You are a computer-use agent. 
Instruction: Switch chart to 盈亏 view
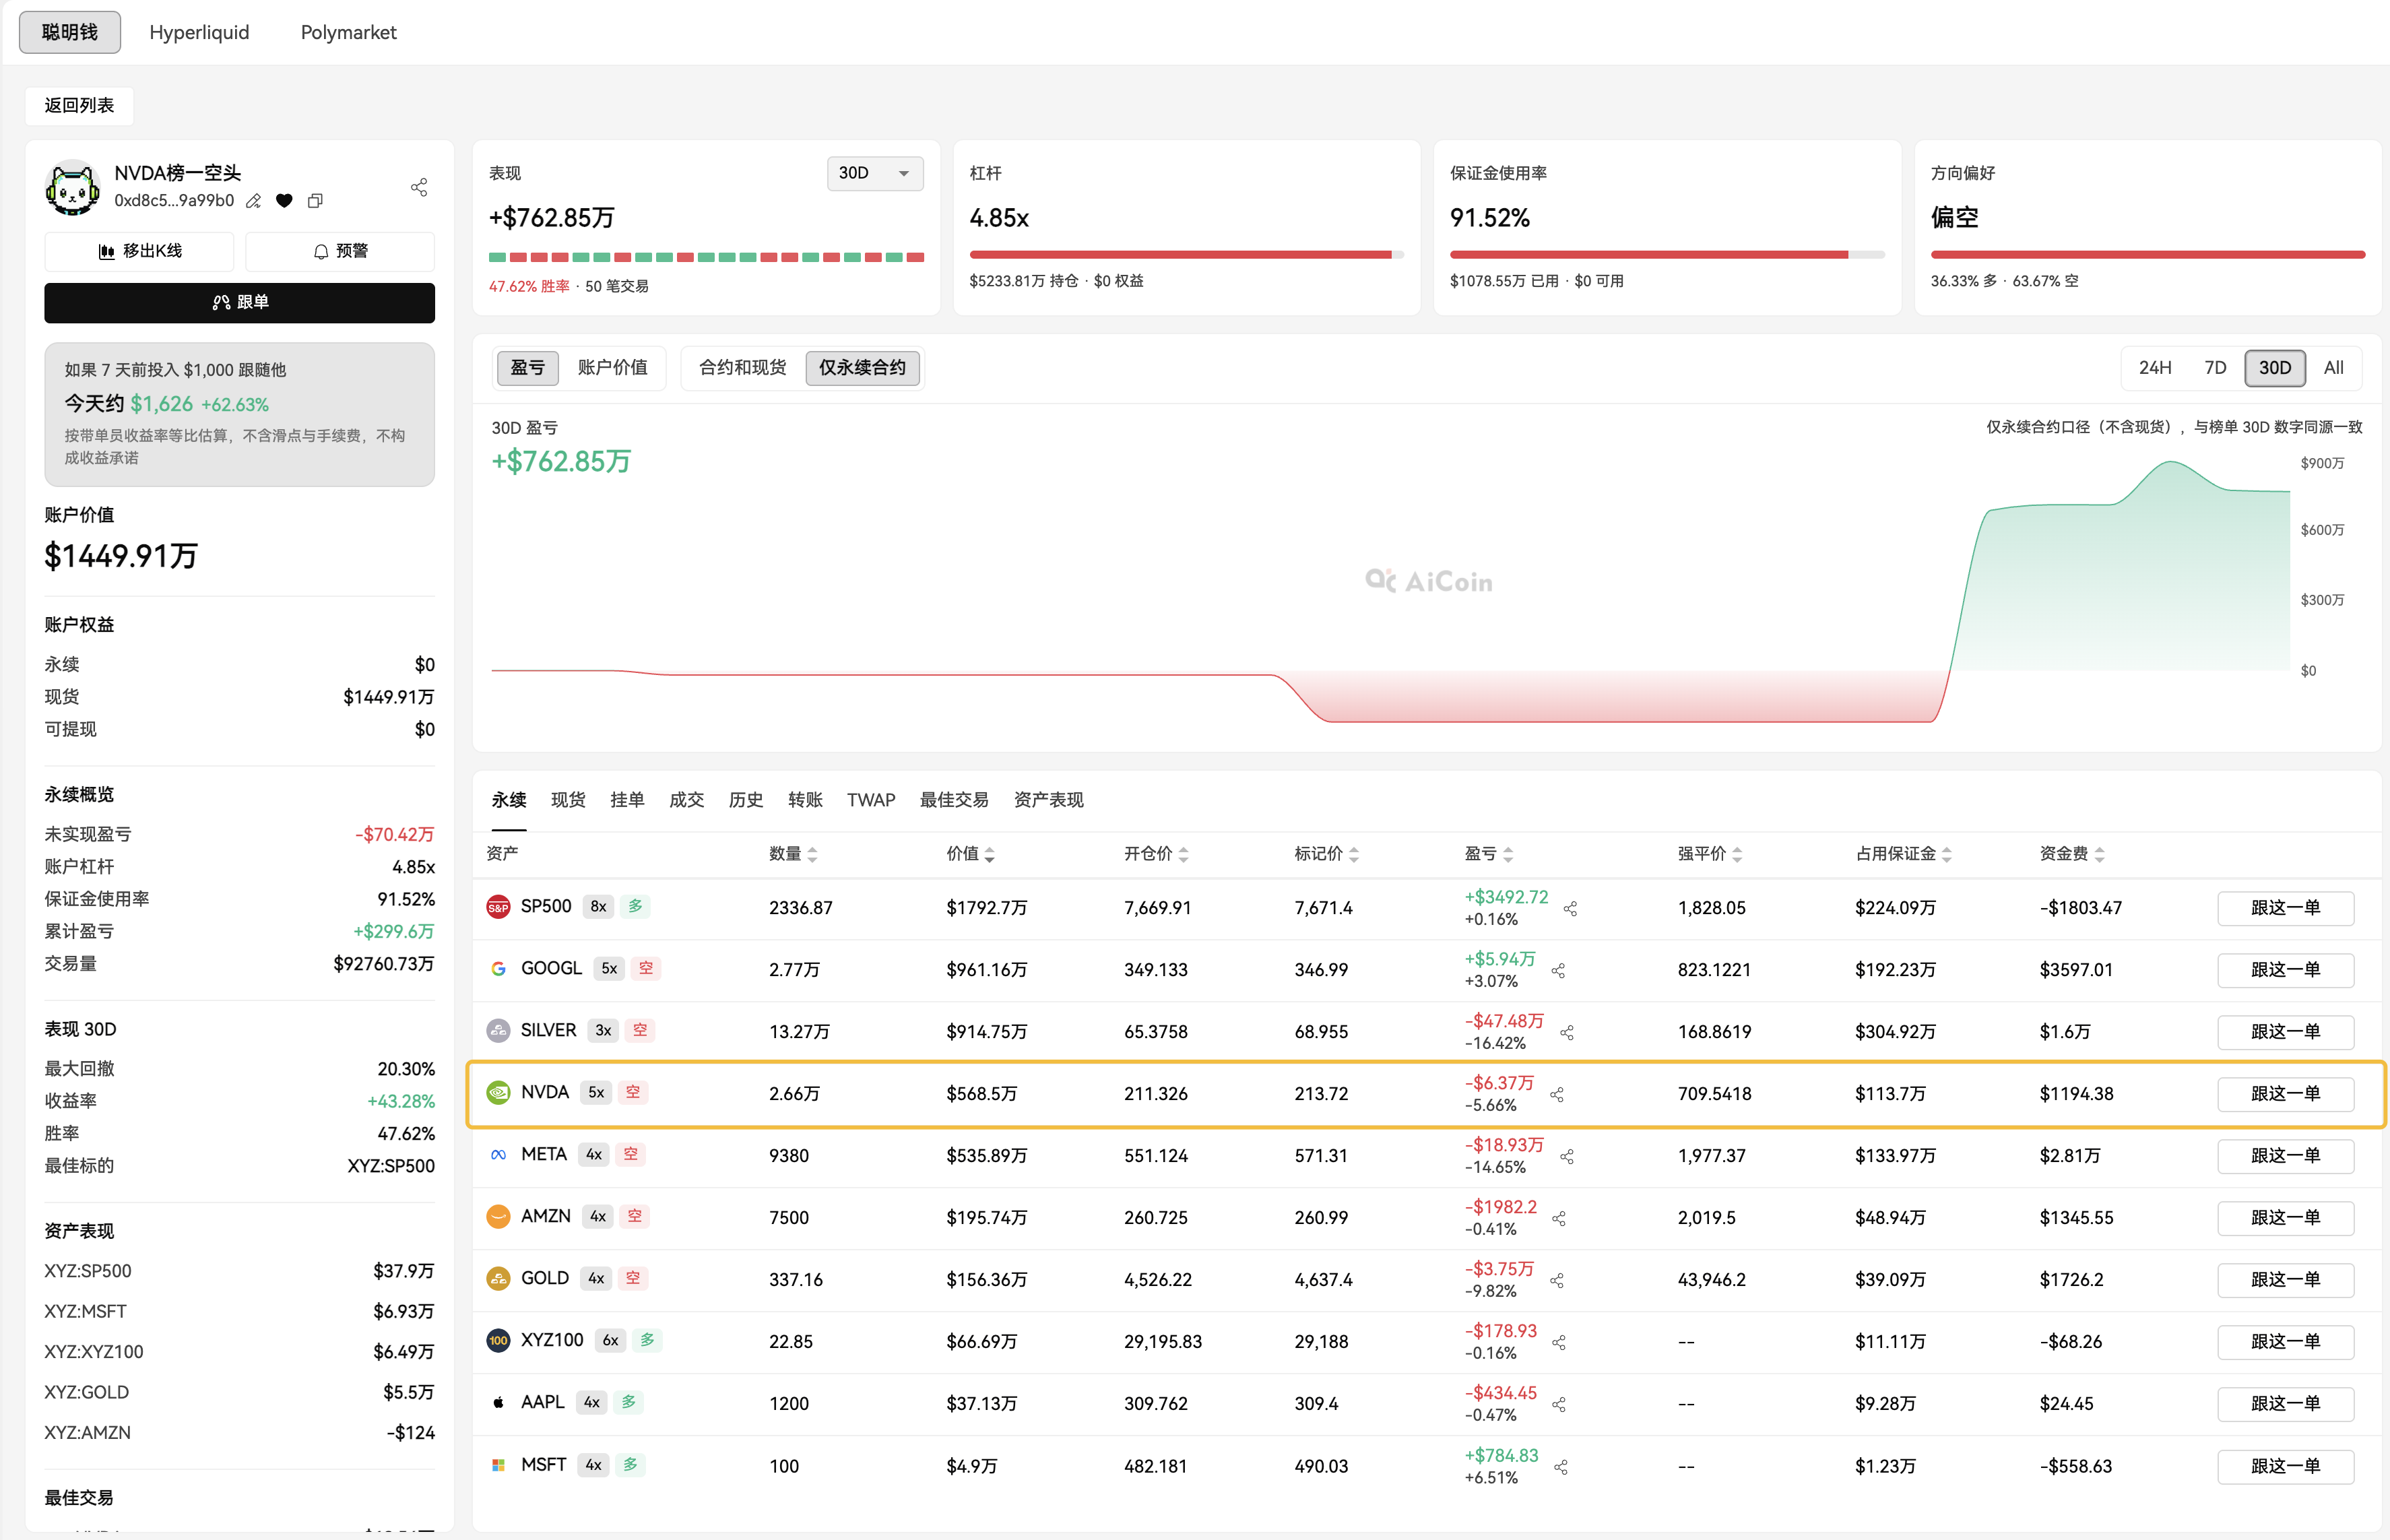pyautogui.click(x=528, y=368)
